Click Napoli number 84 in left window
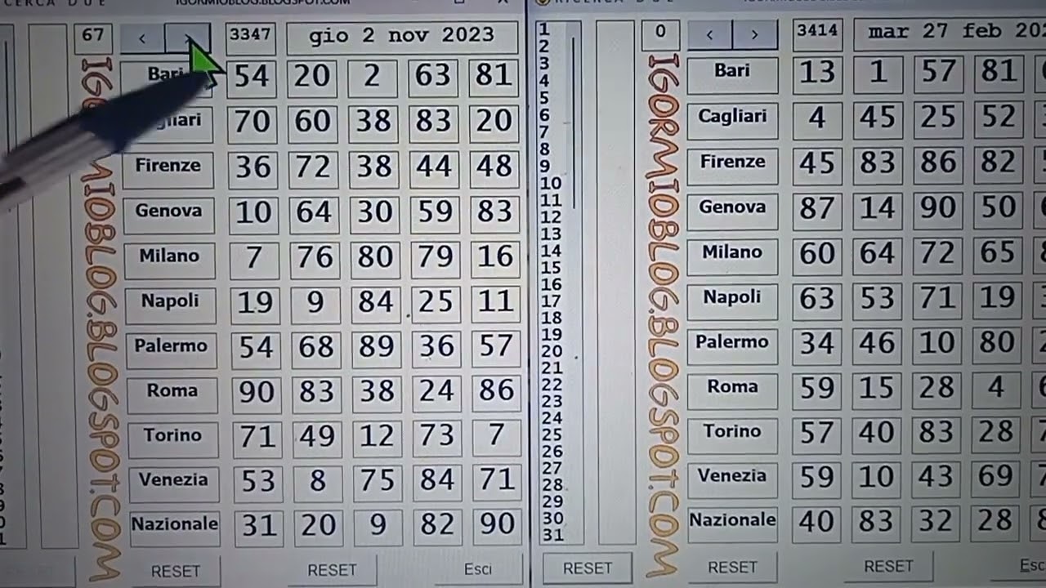The height and width of the screenshot is (588, 1046). [376, 302]
